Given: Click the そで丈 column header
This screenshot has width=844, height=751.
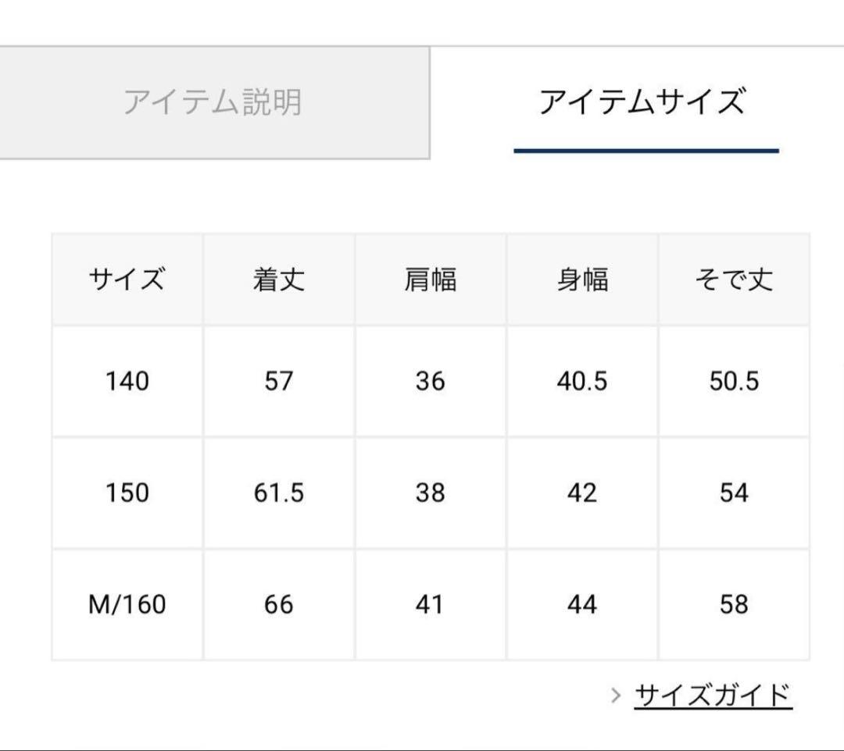Looking at the screenshot, I should 733,280.
